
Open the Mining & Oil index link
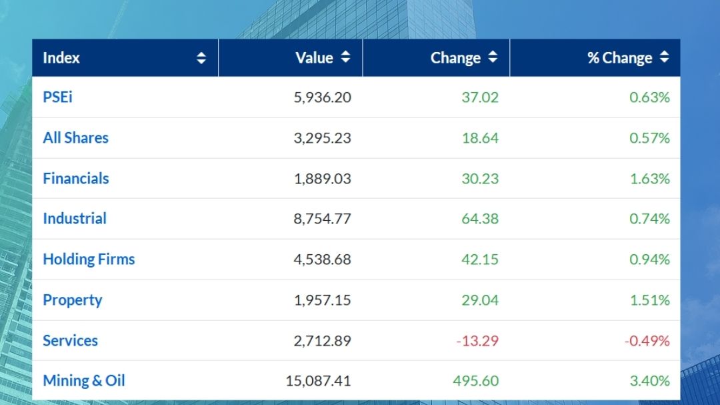tap(84, 381)
